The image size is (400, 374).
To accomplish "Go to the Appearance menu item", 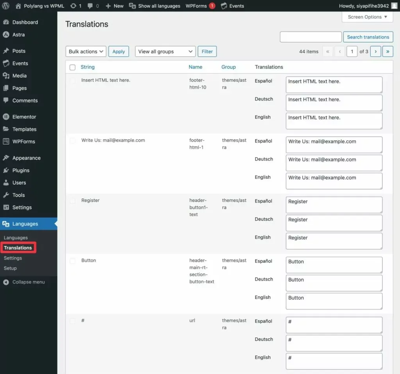I will 26,158.
